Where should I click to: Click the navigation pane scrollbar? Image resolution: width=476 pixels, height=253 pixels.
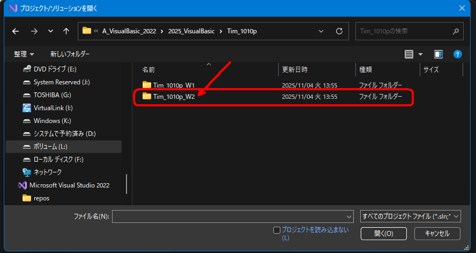tap(127, 184)
